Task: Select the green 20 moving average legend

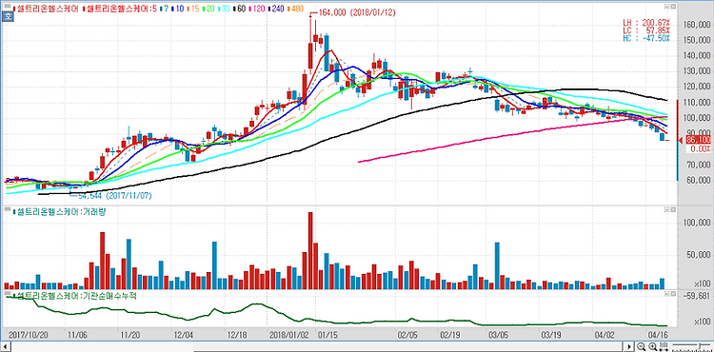Action: click(x=209, y=9)
